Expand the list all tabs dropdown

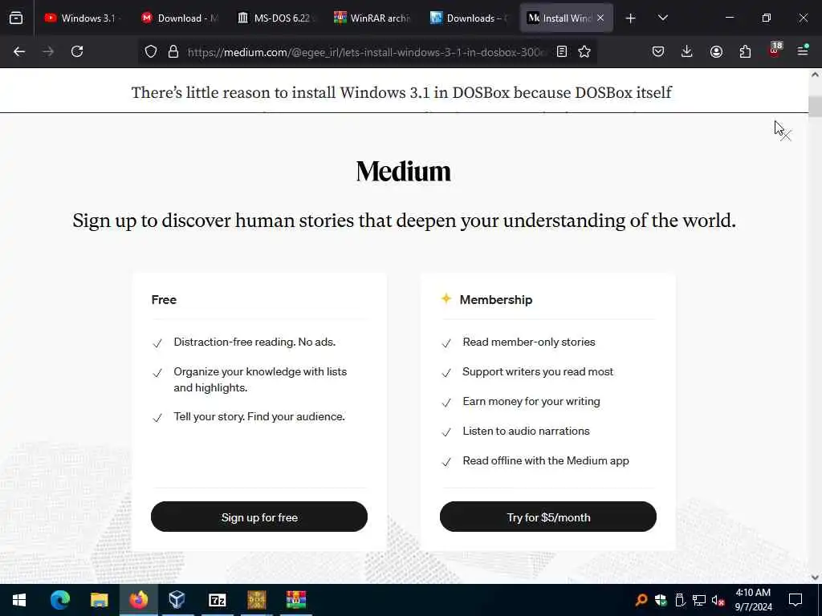click(x=662, y=18)
